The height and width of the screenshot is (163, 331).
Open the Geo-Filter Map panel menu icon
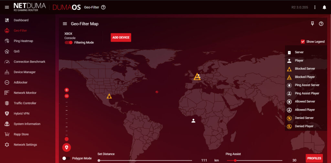click(65, 24)
